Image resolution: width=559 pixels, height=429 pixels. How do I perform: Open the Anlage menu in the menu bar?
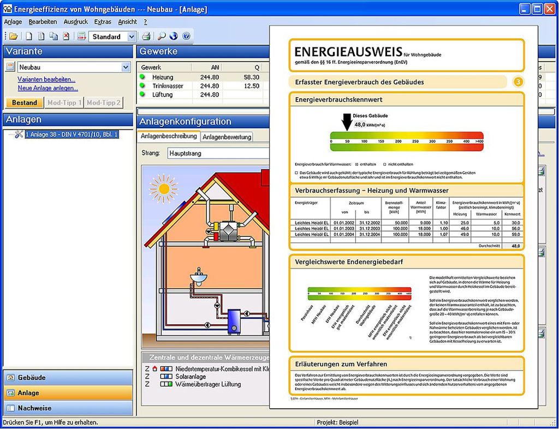click(13, 22)
